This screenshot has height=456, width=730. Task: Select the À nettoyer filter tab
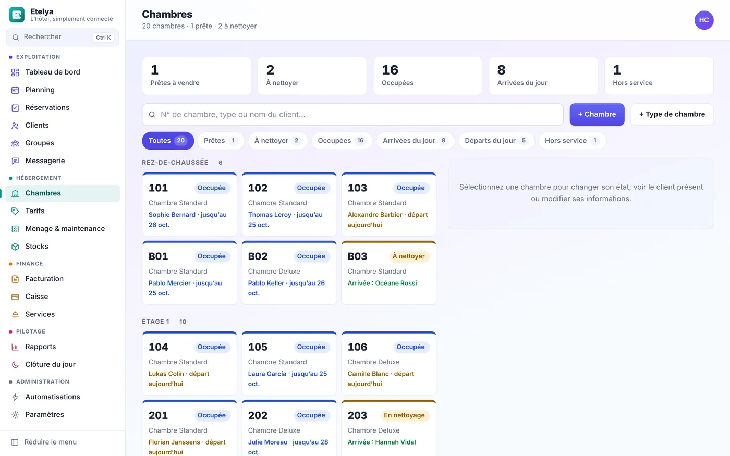[277, 141]
